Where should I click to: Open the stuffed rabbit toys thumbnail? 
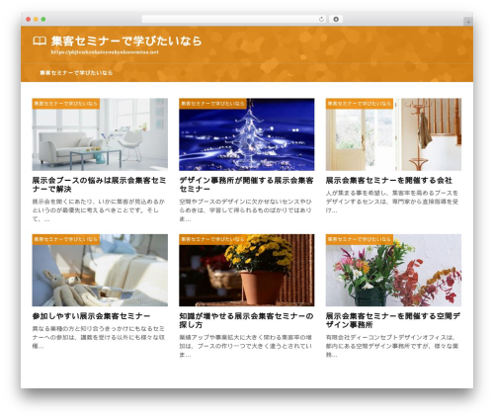[x=100, y=271]
